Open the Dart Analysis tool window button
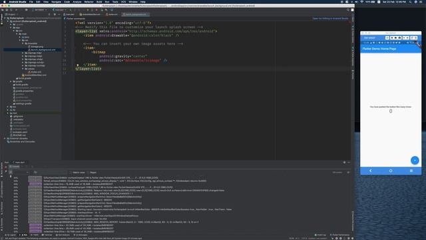The image size is (426, 240). tap(63, 235)
